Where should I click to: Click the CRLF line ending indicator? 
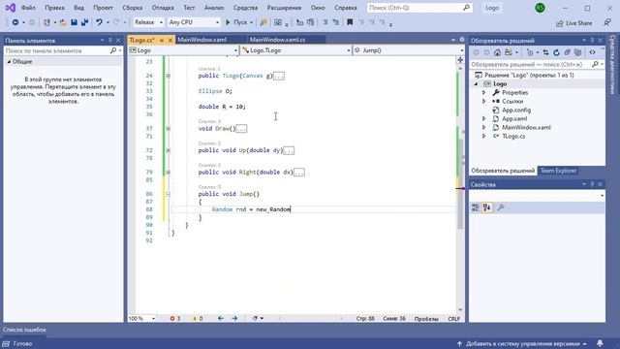tap(454, 319)
